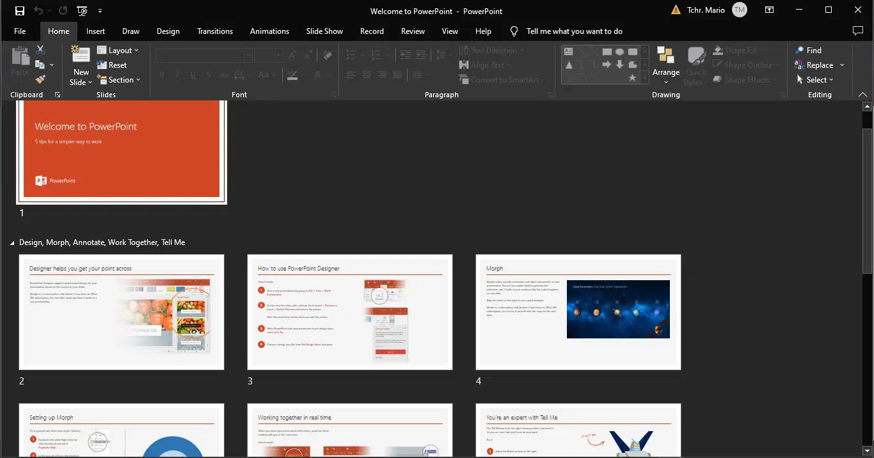Click the vertical scrollbar down arrow

tap(867, 452)
